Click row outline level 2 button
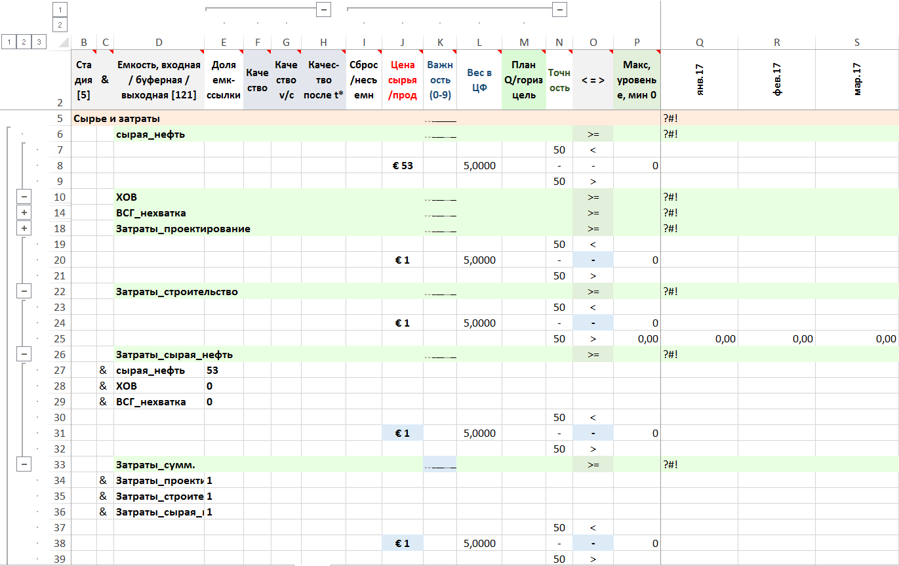 (x=24, y=42)
